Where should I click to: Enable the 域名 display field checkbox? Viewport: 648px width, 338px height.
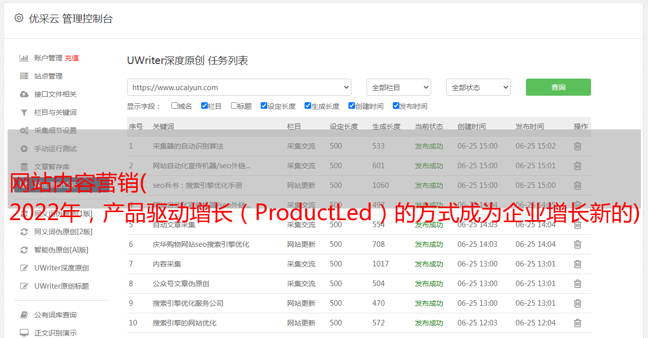coord(174,106)
